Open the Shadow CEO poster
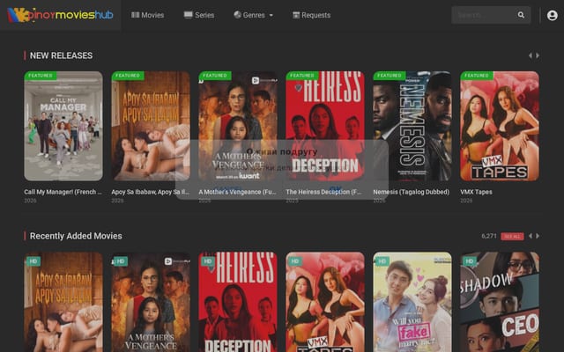This screenshot has width=564, height=352. 500,302
